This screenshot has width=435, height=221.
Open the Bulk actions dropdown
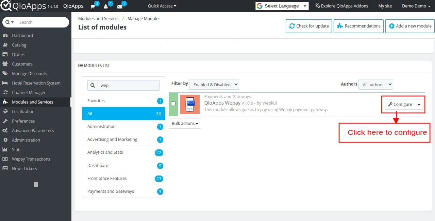pyautogui.click(x=185, y=124)
